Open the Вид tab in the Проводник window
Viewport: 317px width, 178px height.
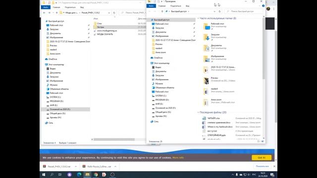point(187,6)
